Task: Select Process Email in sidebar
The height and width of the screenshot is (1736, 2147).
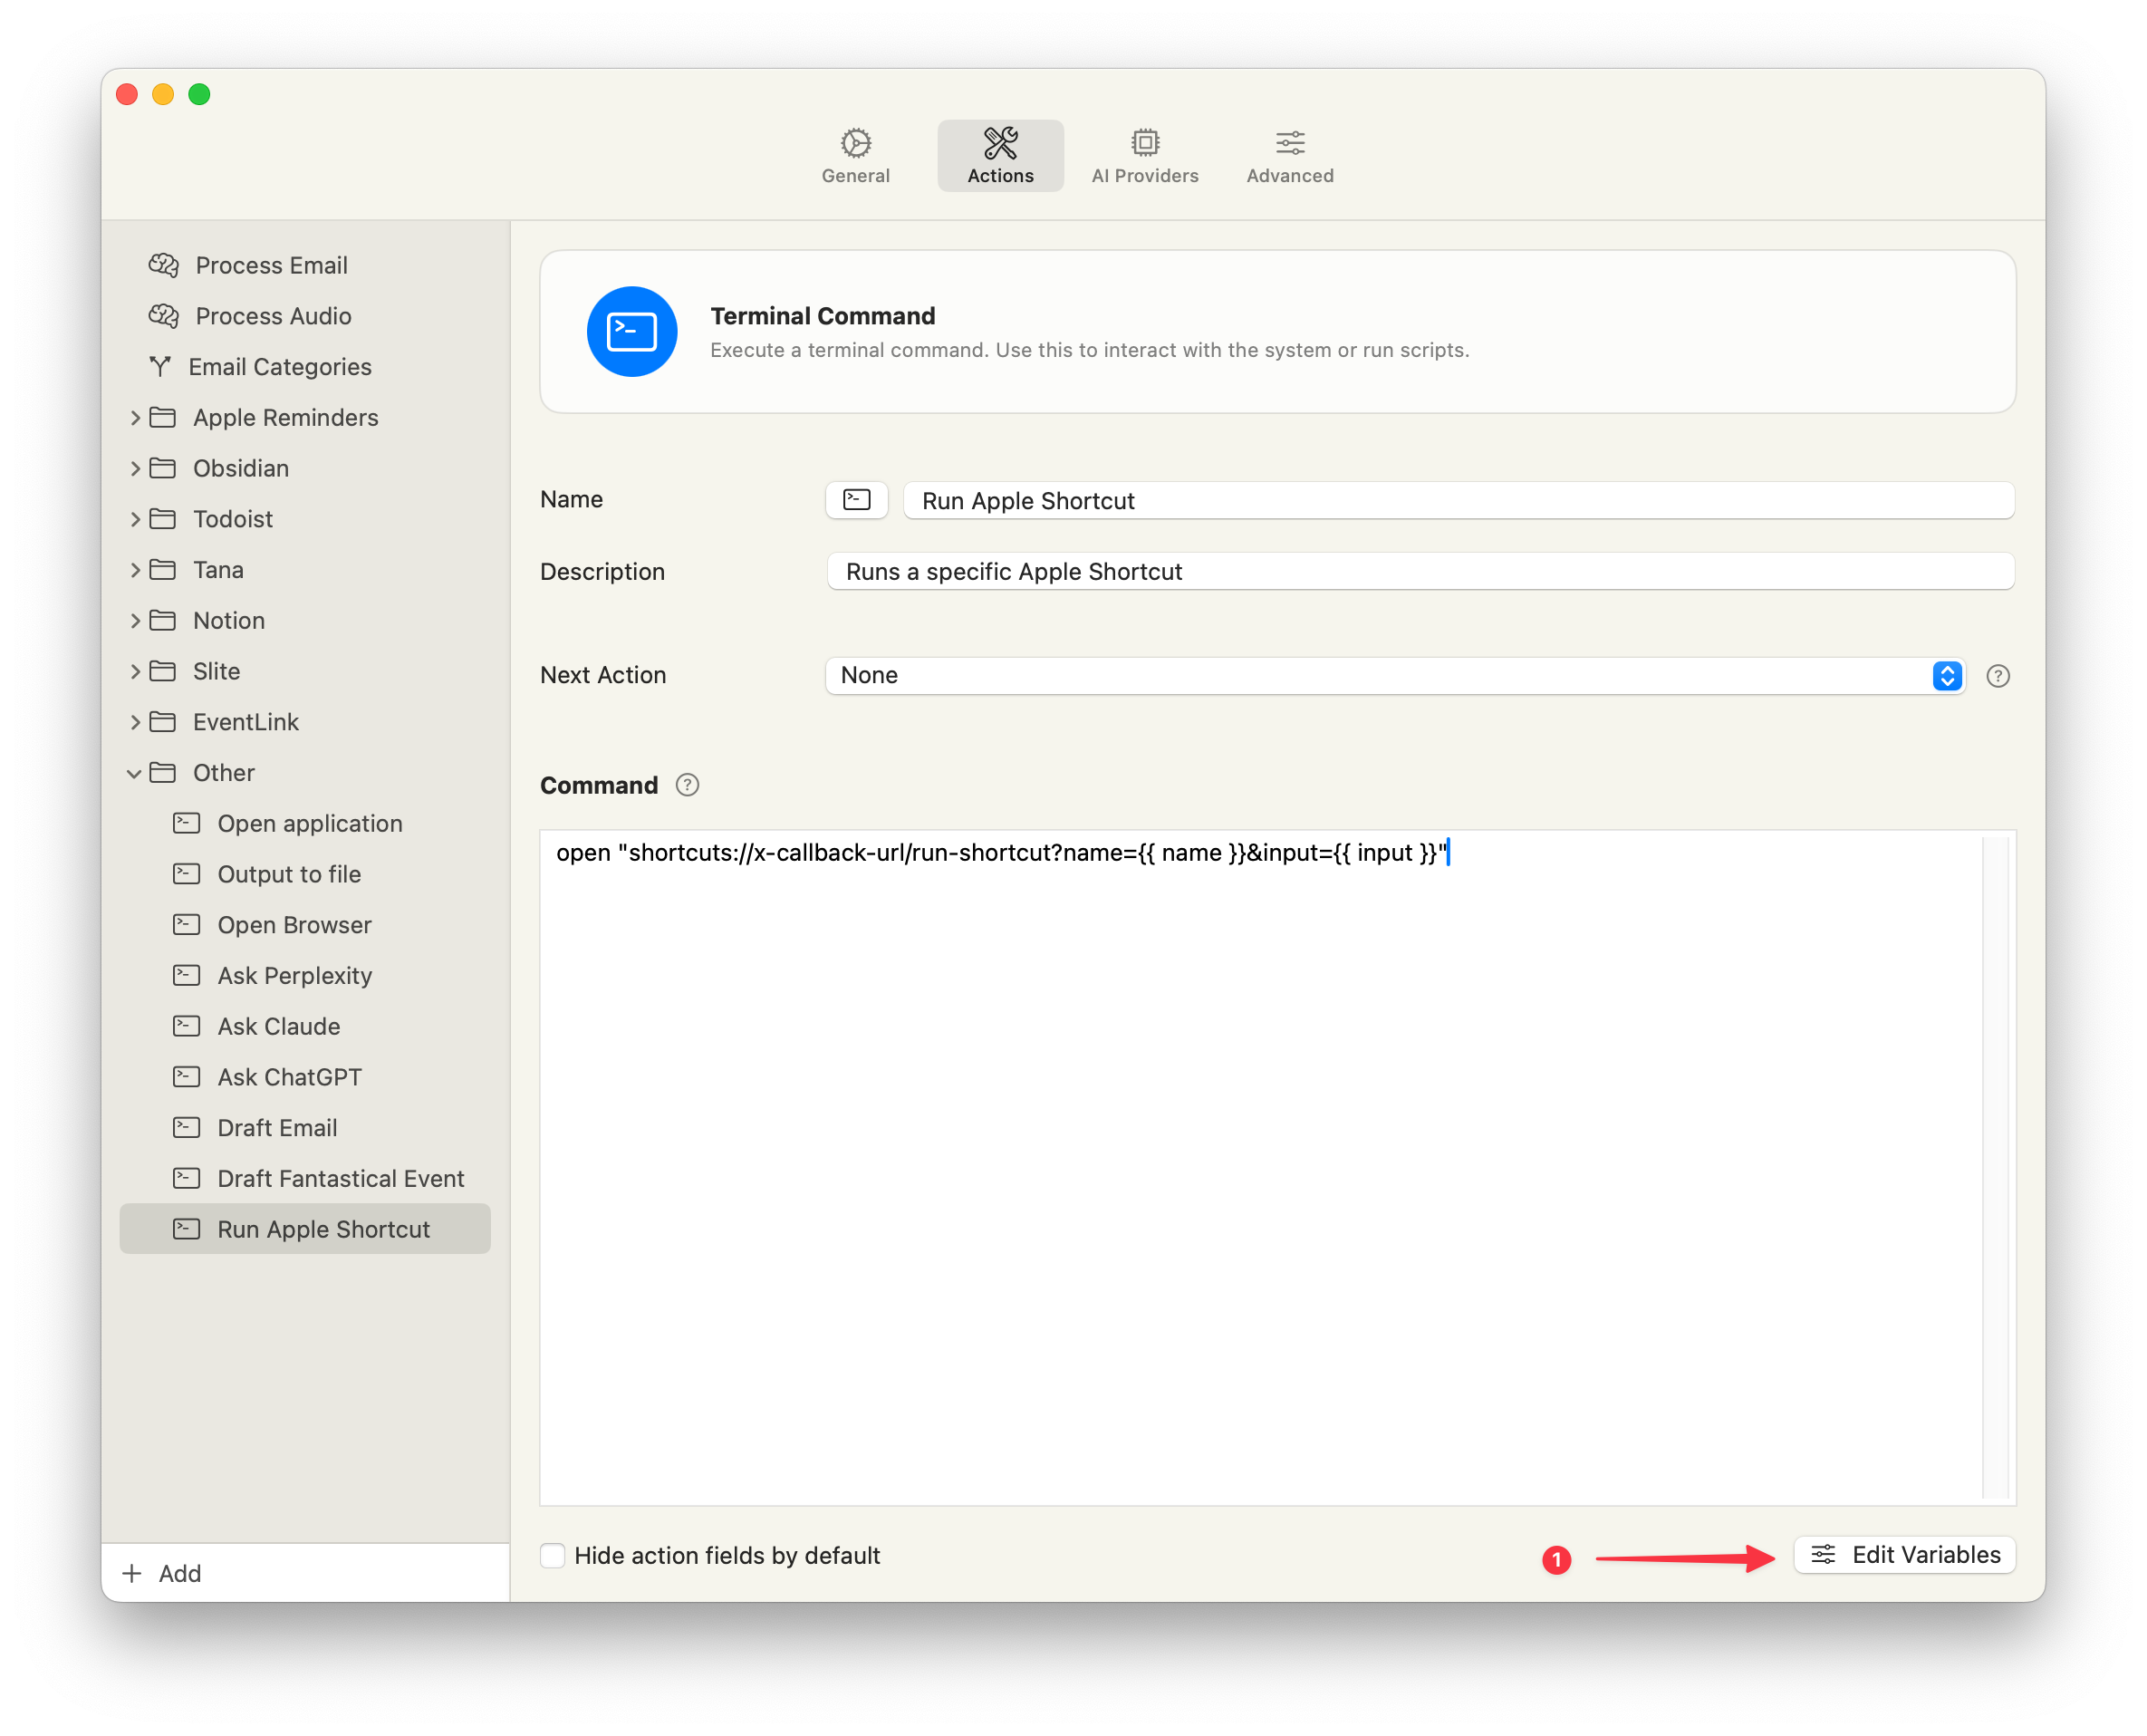Action: [305, 265]
